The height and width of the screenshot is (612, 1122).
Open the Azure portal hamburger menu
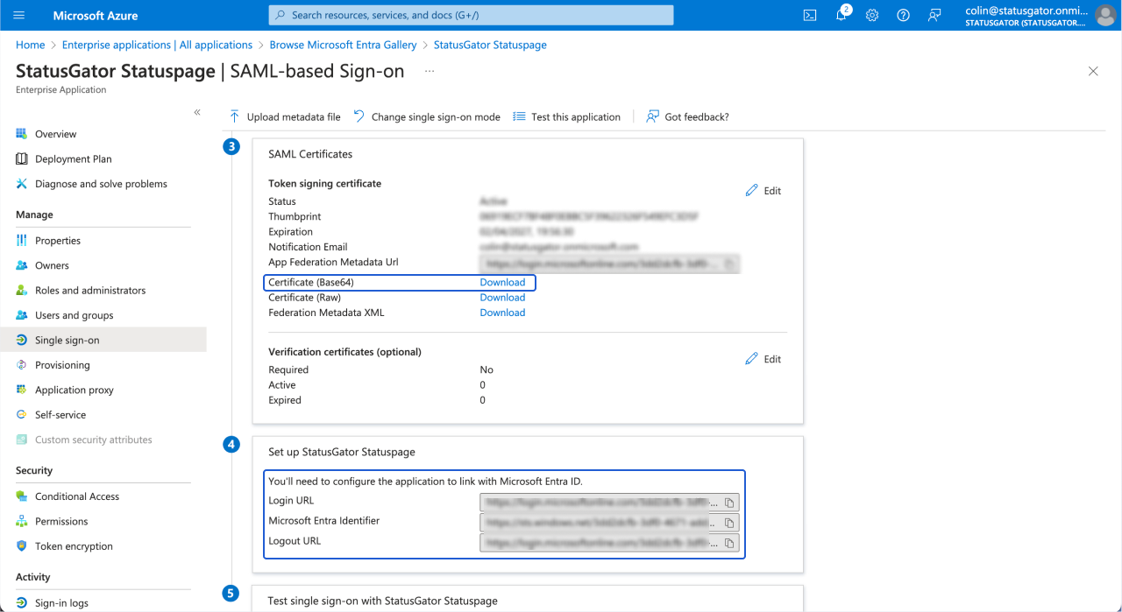click(19, 15)
